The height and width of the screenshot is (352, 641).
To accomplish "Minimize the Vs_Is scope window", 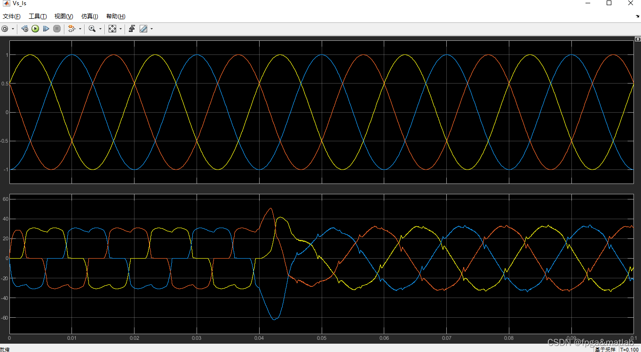I will [587, 3].
